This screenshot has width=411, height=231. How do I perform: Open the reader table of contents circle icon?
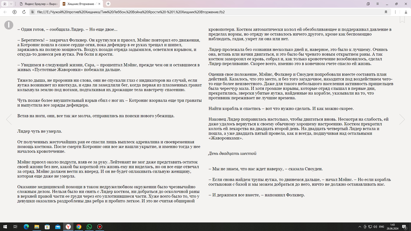click(9, 25)
